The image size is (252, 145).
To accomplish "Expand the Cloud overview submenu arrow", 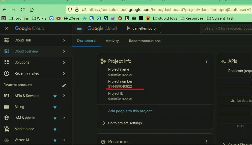I will click(x=64, y=51).
